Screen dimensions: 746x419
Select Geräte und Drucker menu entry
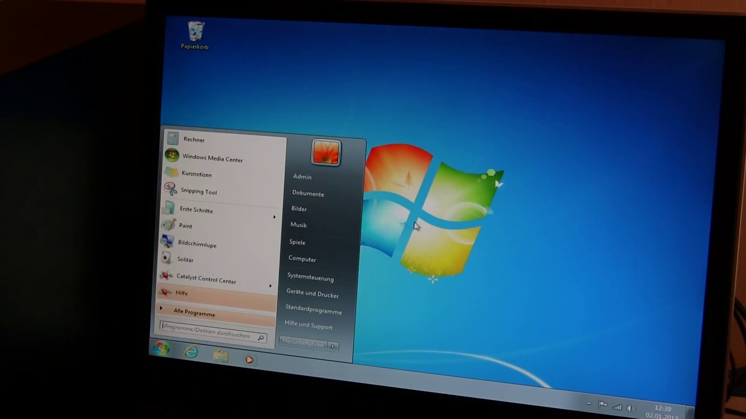312,294
